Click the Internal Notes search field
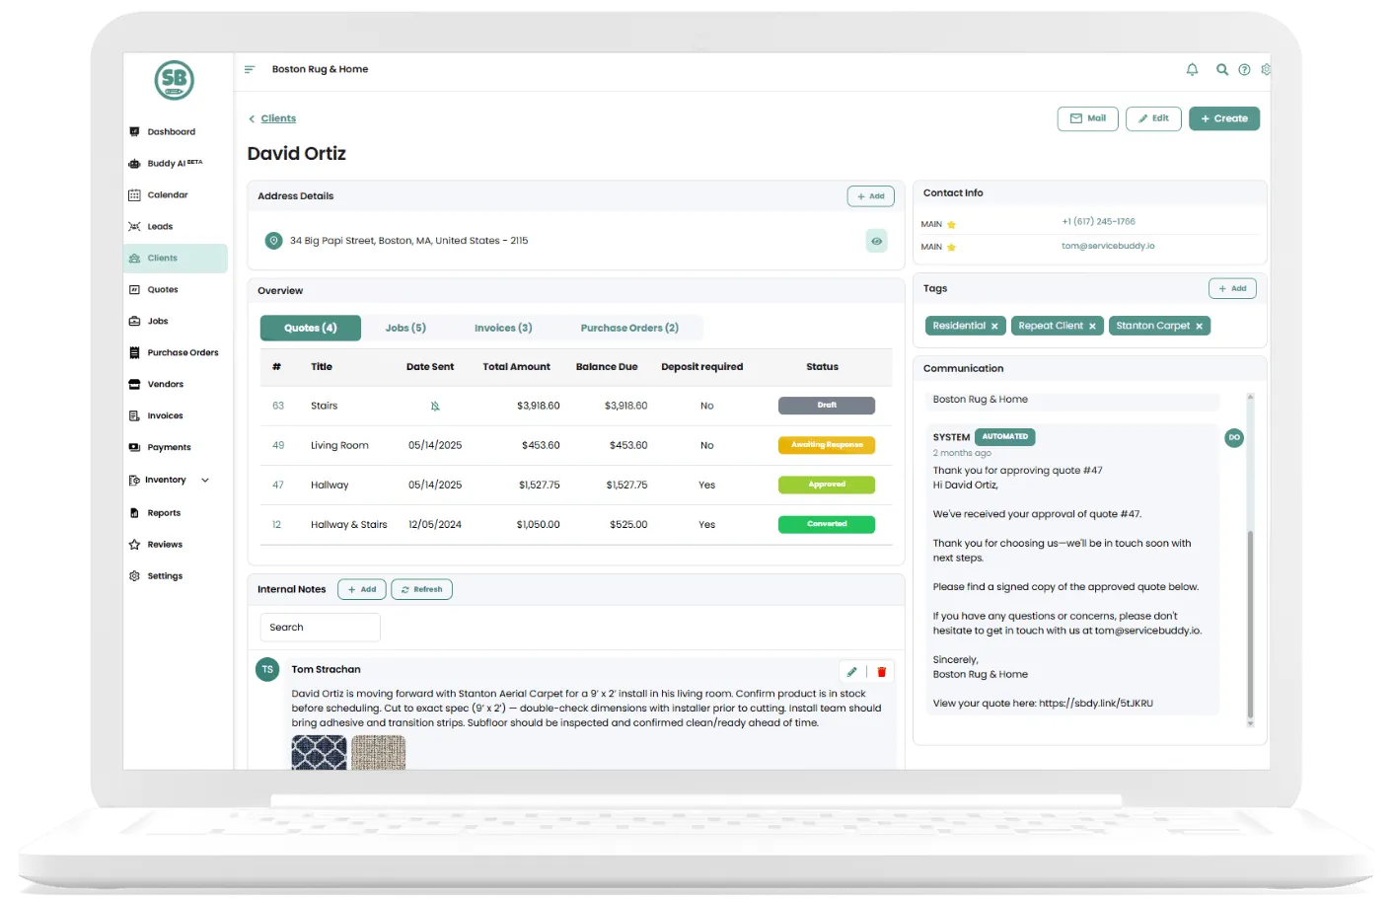 tap(320, 627)
